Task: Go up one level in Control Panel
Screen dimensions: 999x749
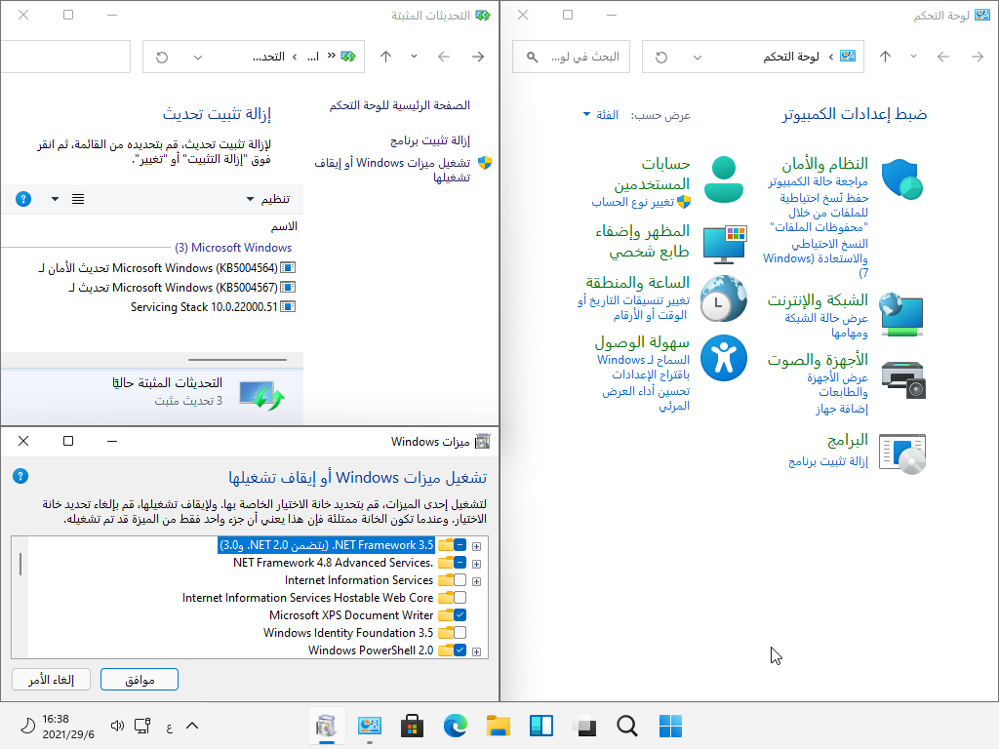Action: 886,57
